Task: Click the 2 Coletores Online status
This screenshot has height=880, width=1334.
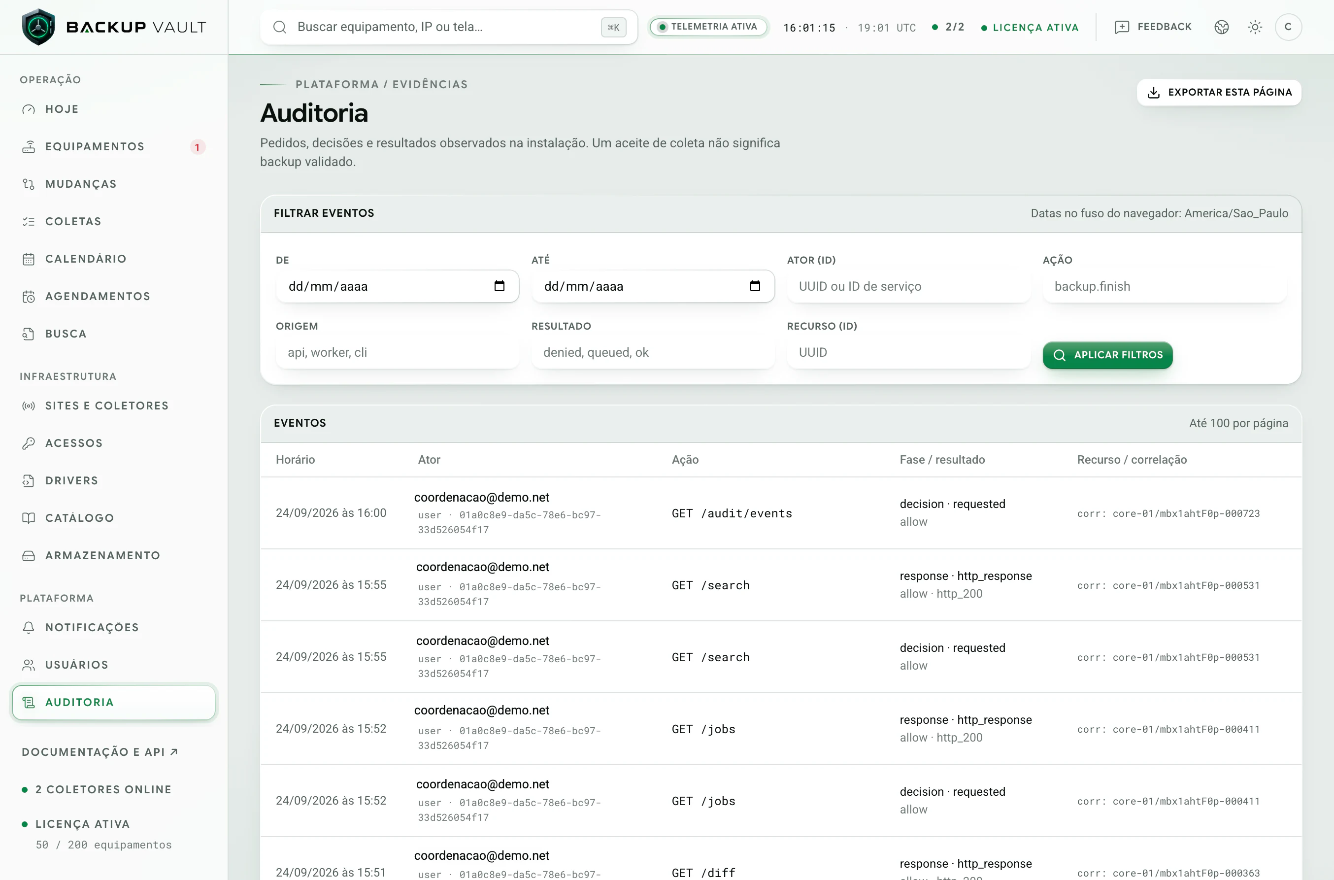Action: coord(97,790)
